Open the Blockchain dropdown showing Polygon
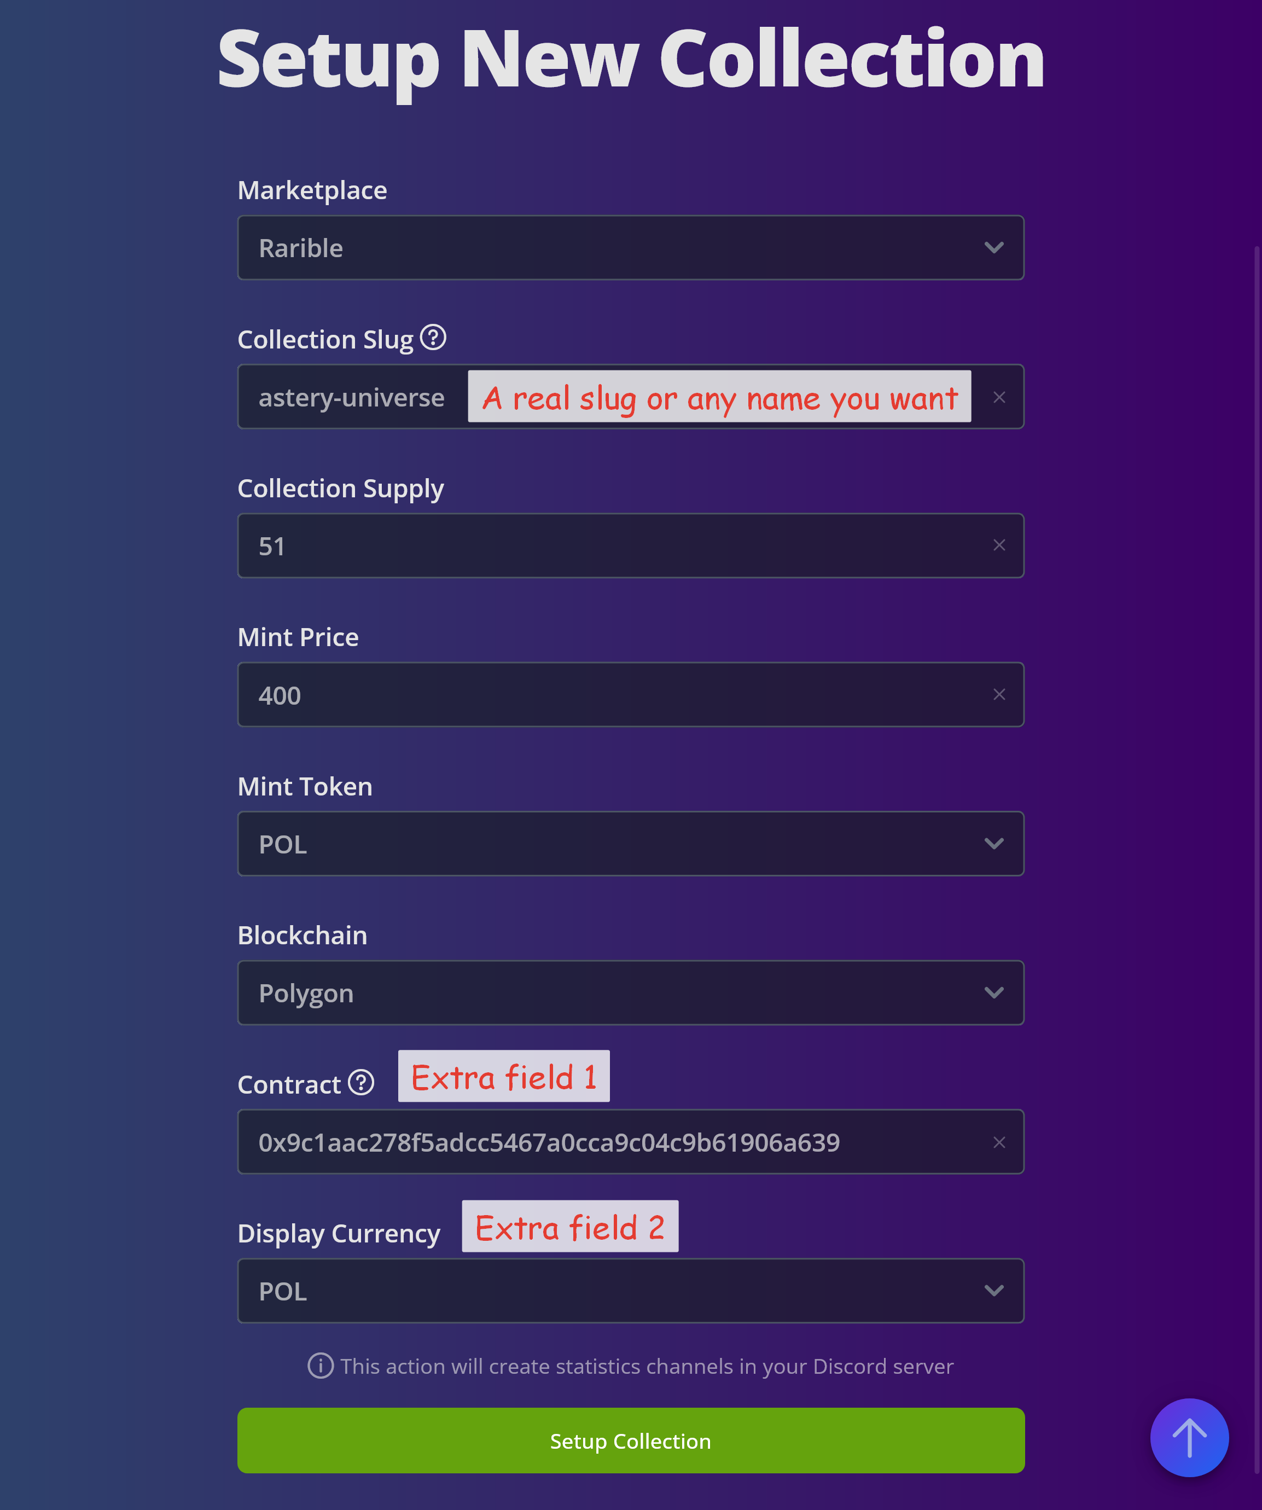This screenshot has width=1262, height=1510. pos(630,992)
